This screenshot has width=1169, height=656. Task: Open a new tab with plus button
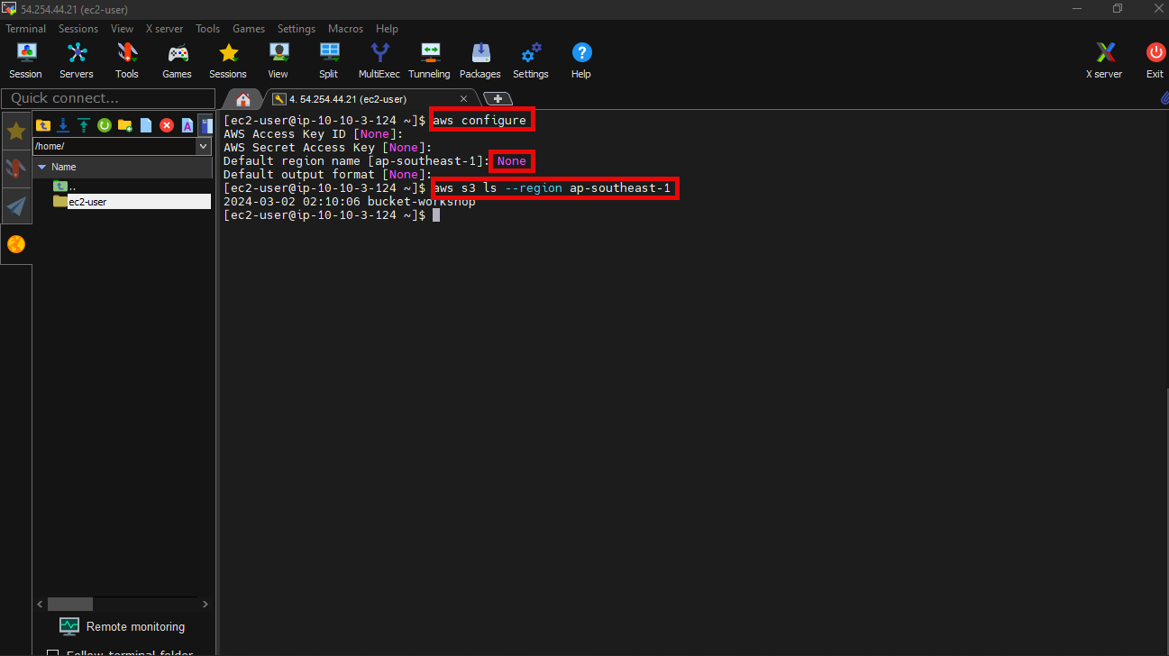tap(498, 99)
